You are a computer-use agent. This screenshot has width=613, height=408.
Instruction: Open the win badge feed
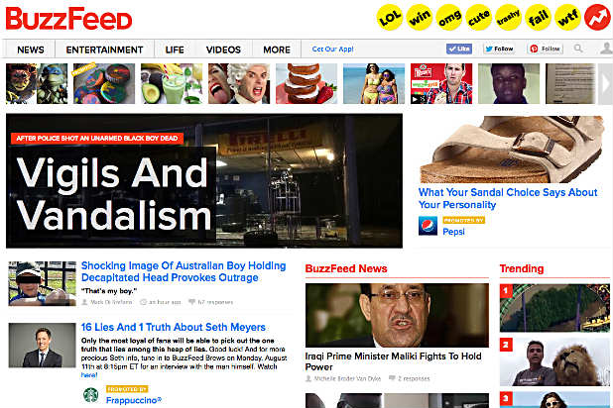pyautogui.click(x=420, y=17)
